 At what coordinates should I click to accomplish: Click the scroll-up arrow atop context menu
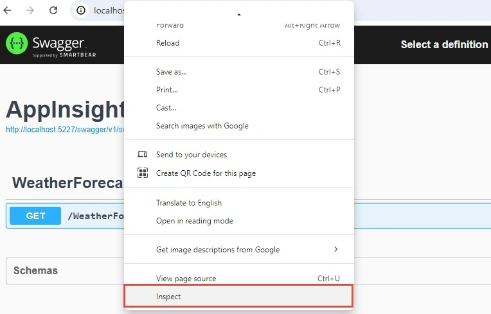pyautogui.click(x=239, y=14)
